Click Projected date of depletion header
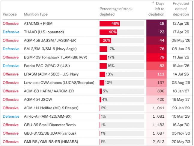Viewport: 194px width, 146px height. pyautogui.click(x=181, y=9)
